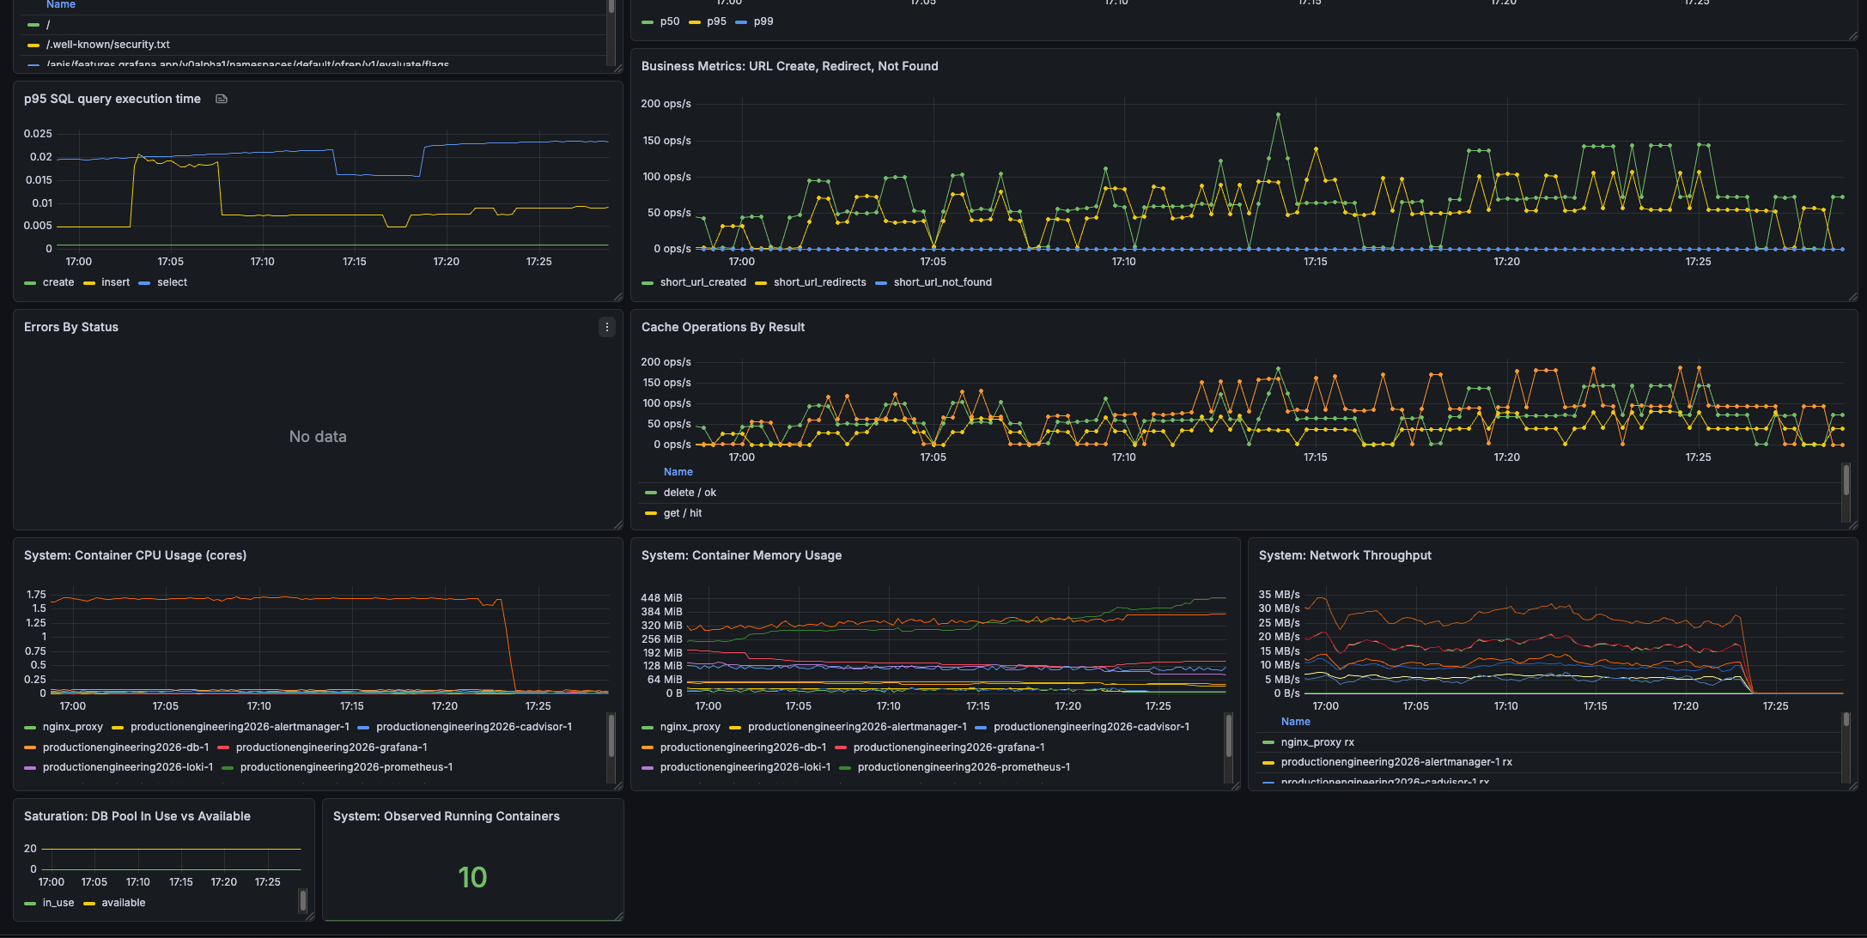Click the /.well-known/security.txt legend entry
The width and height of the screenshot is (1867, 938).
[107, 45]
